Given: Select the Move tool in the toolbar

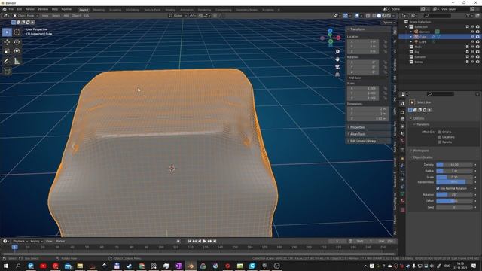Looking at the screenshot, I should [7, 42].
